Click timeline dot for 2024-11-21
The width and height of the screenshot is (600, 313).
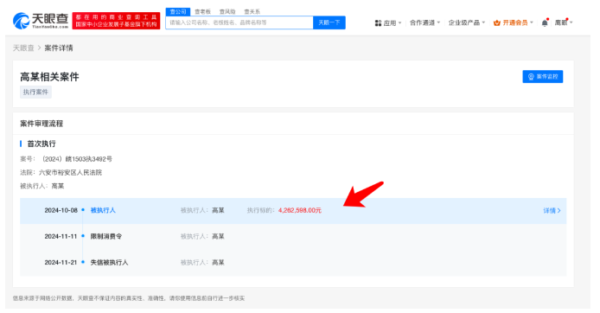(x=83, y=262)
